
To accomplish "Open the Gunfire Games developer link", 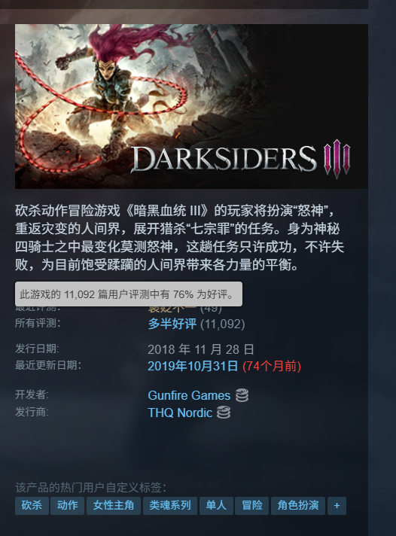I will [189, 395].
